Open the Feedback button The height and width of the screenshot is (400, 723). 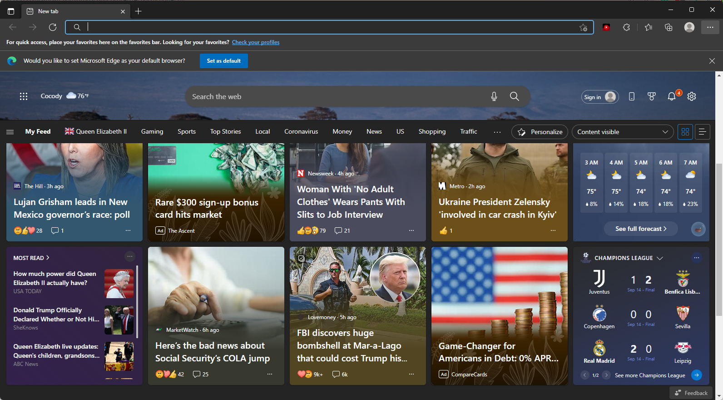691,393
